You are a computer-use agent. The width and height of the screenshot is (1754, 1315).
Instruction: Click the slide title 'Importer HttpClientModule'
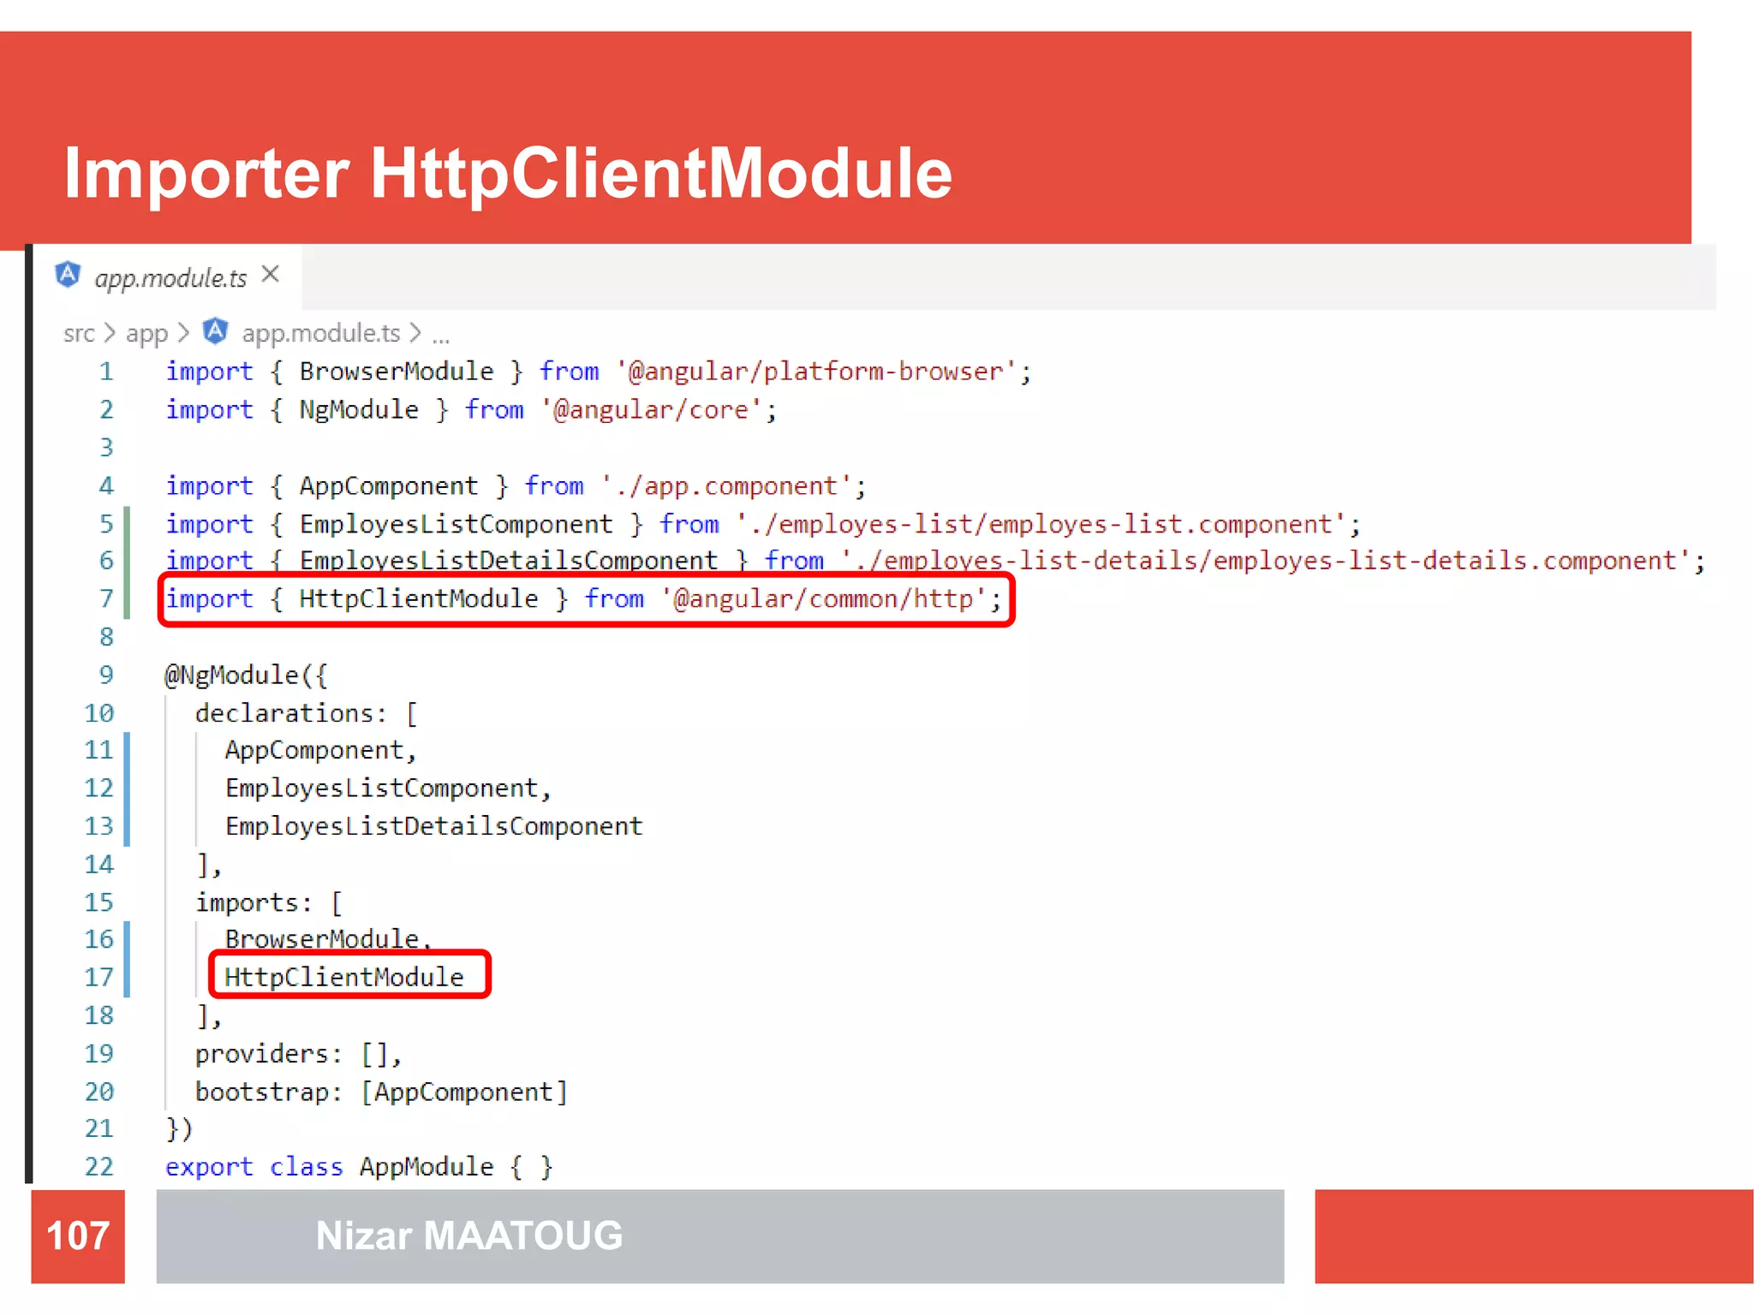pyautogui.click(x=508, y=173)
